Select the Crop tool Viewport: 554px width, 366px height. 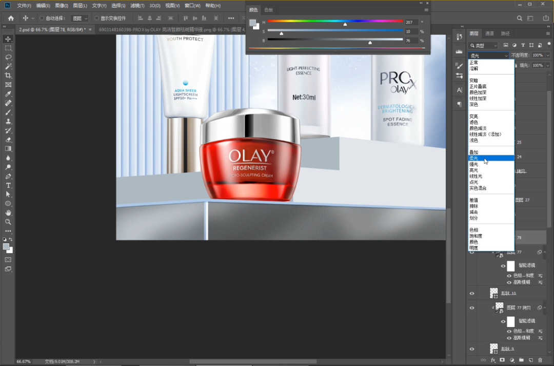pos(8,75)
